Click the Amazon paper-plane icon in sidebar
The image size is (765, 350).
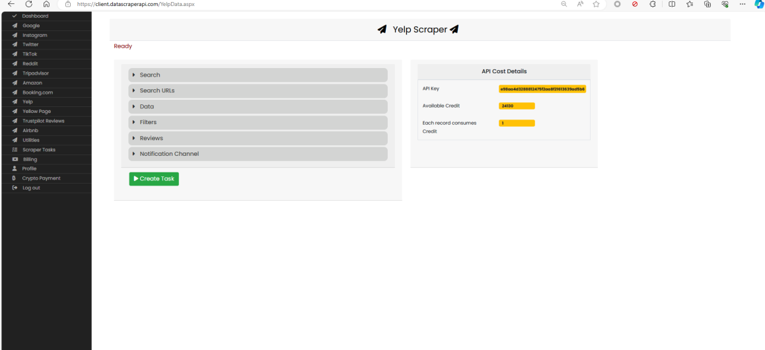tap(15, 83)
